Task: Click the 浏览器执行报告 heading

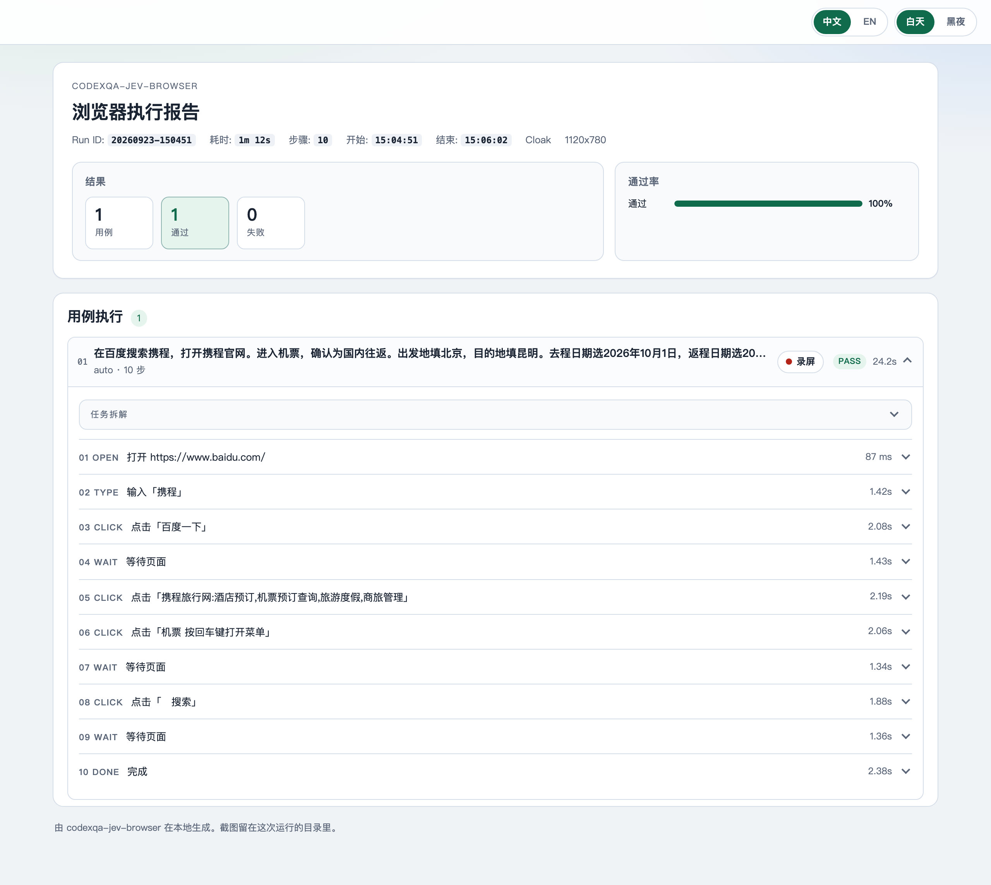Action: 135,112
